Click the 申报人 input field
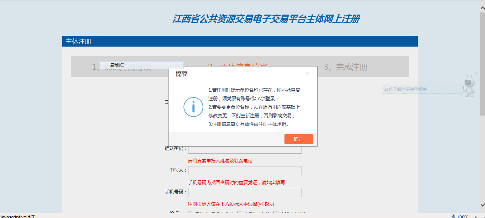This screenshot has width=485, height=218. pos(245,171)
